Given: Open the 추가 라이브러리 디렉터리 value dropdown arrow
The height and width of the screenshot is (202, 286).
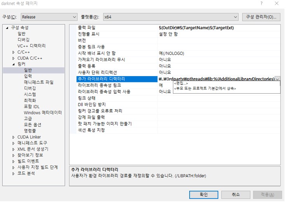Looking at the screenshot, I should pos(277,79).
